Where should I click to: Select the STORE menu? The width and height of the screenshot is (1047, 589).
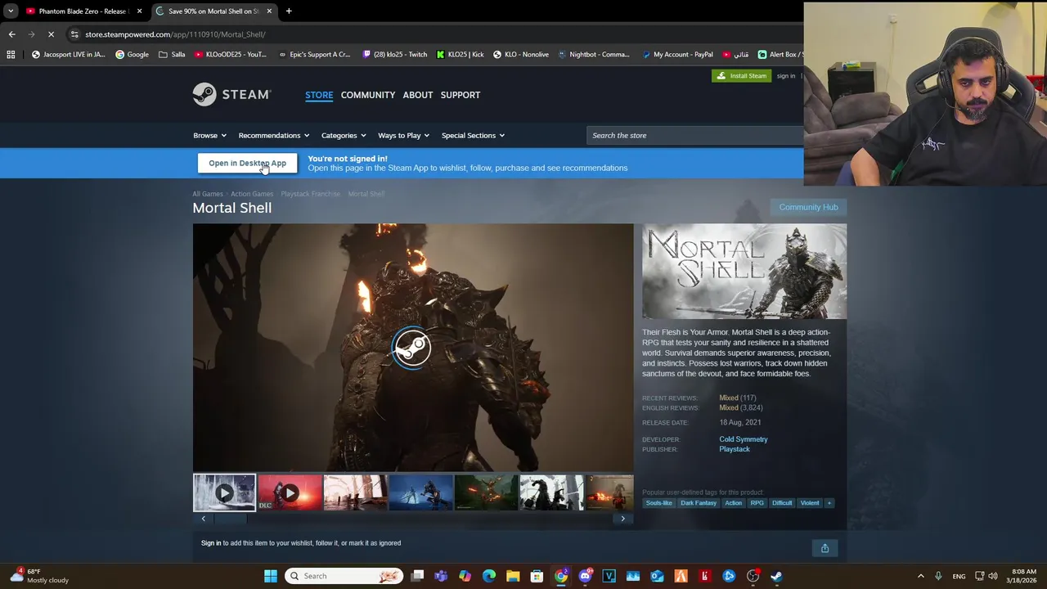click(319, 95)
